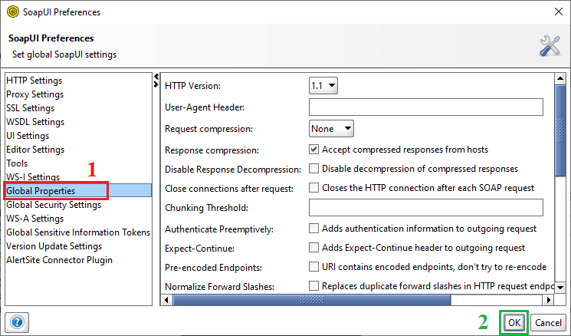Select Proxy Settings category
Viewport: 571px width, 336px height.
[78, 94]
